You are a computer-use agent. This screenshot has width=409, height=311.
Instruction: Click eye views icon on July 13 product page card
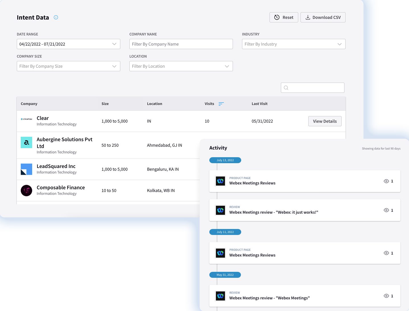(x=386, y=181)
